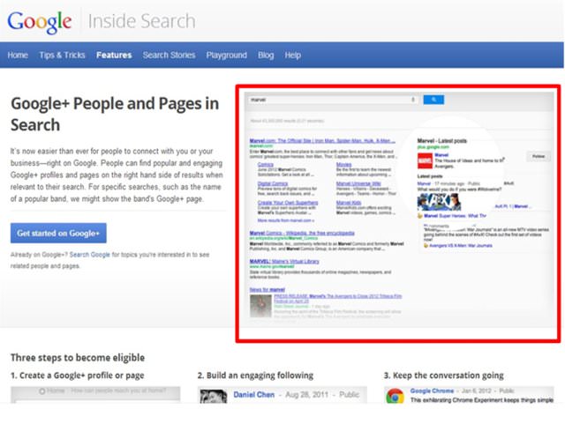565x424 pixels.
Task: Visit the Playground section
Action: coord(226,55)
